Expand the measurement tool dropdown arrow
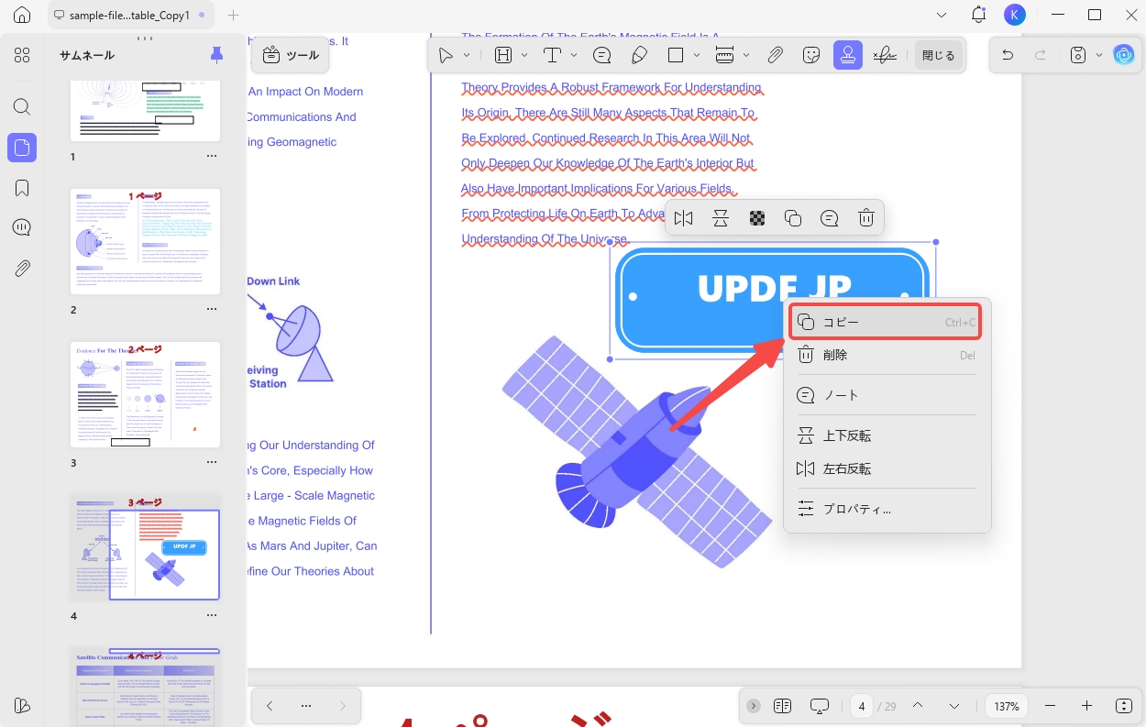1146x727 pixels. pyautogui.click(x=746, y=55)
